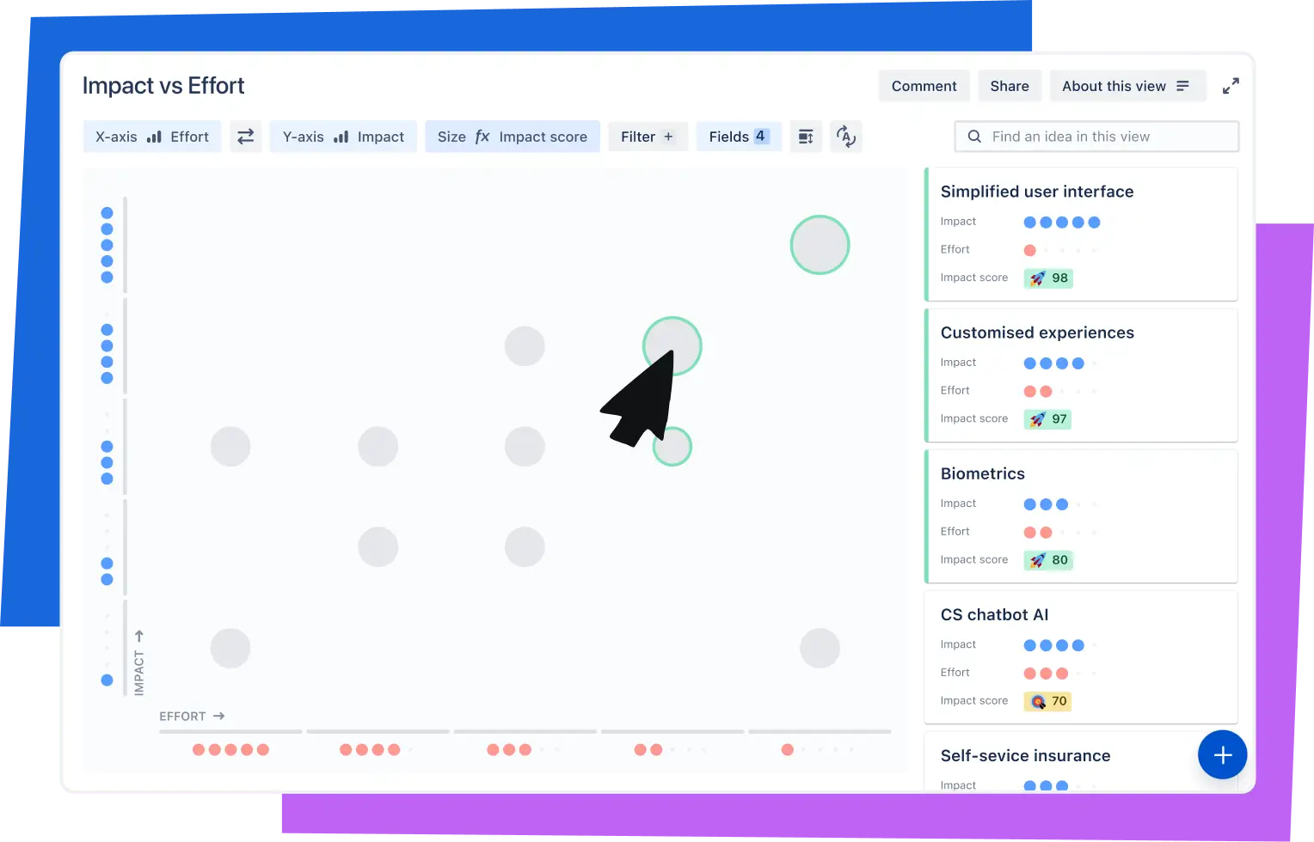Focus the Find an idea search field
The image size is (1314, 842).
1096,137
